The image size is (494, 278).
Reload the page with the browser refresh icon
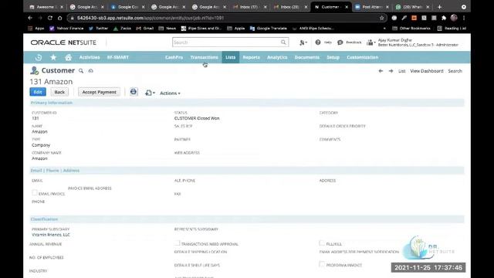[x=49, y=18]
